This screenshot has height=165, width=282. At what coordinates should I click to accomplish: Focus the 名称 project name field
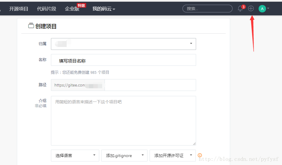(123, 60)
